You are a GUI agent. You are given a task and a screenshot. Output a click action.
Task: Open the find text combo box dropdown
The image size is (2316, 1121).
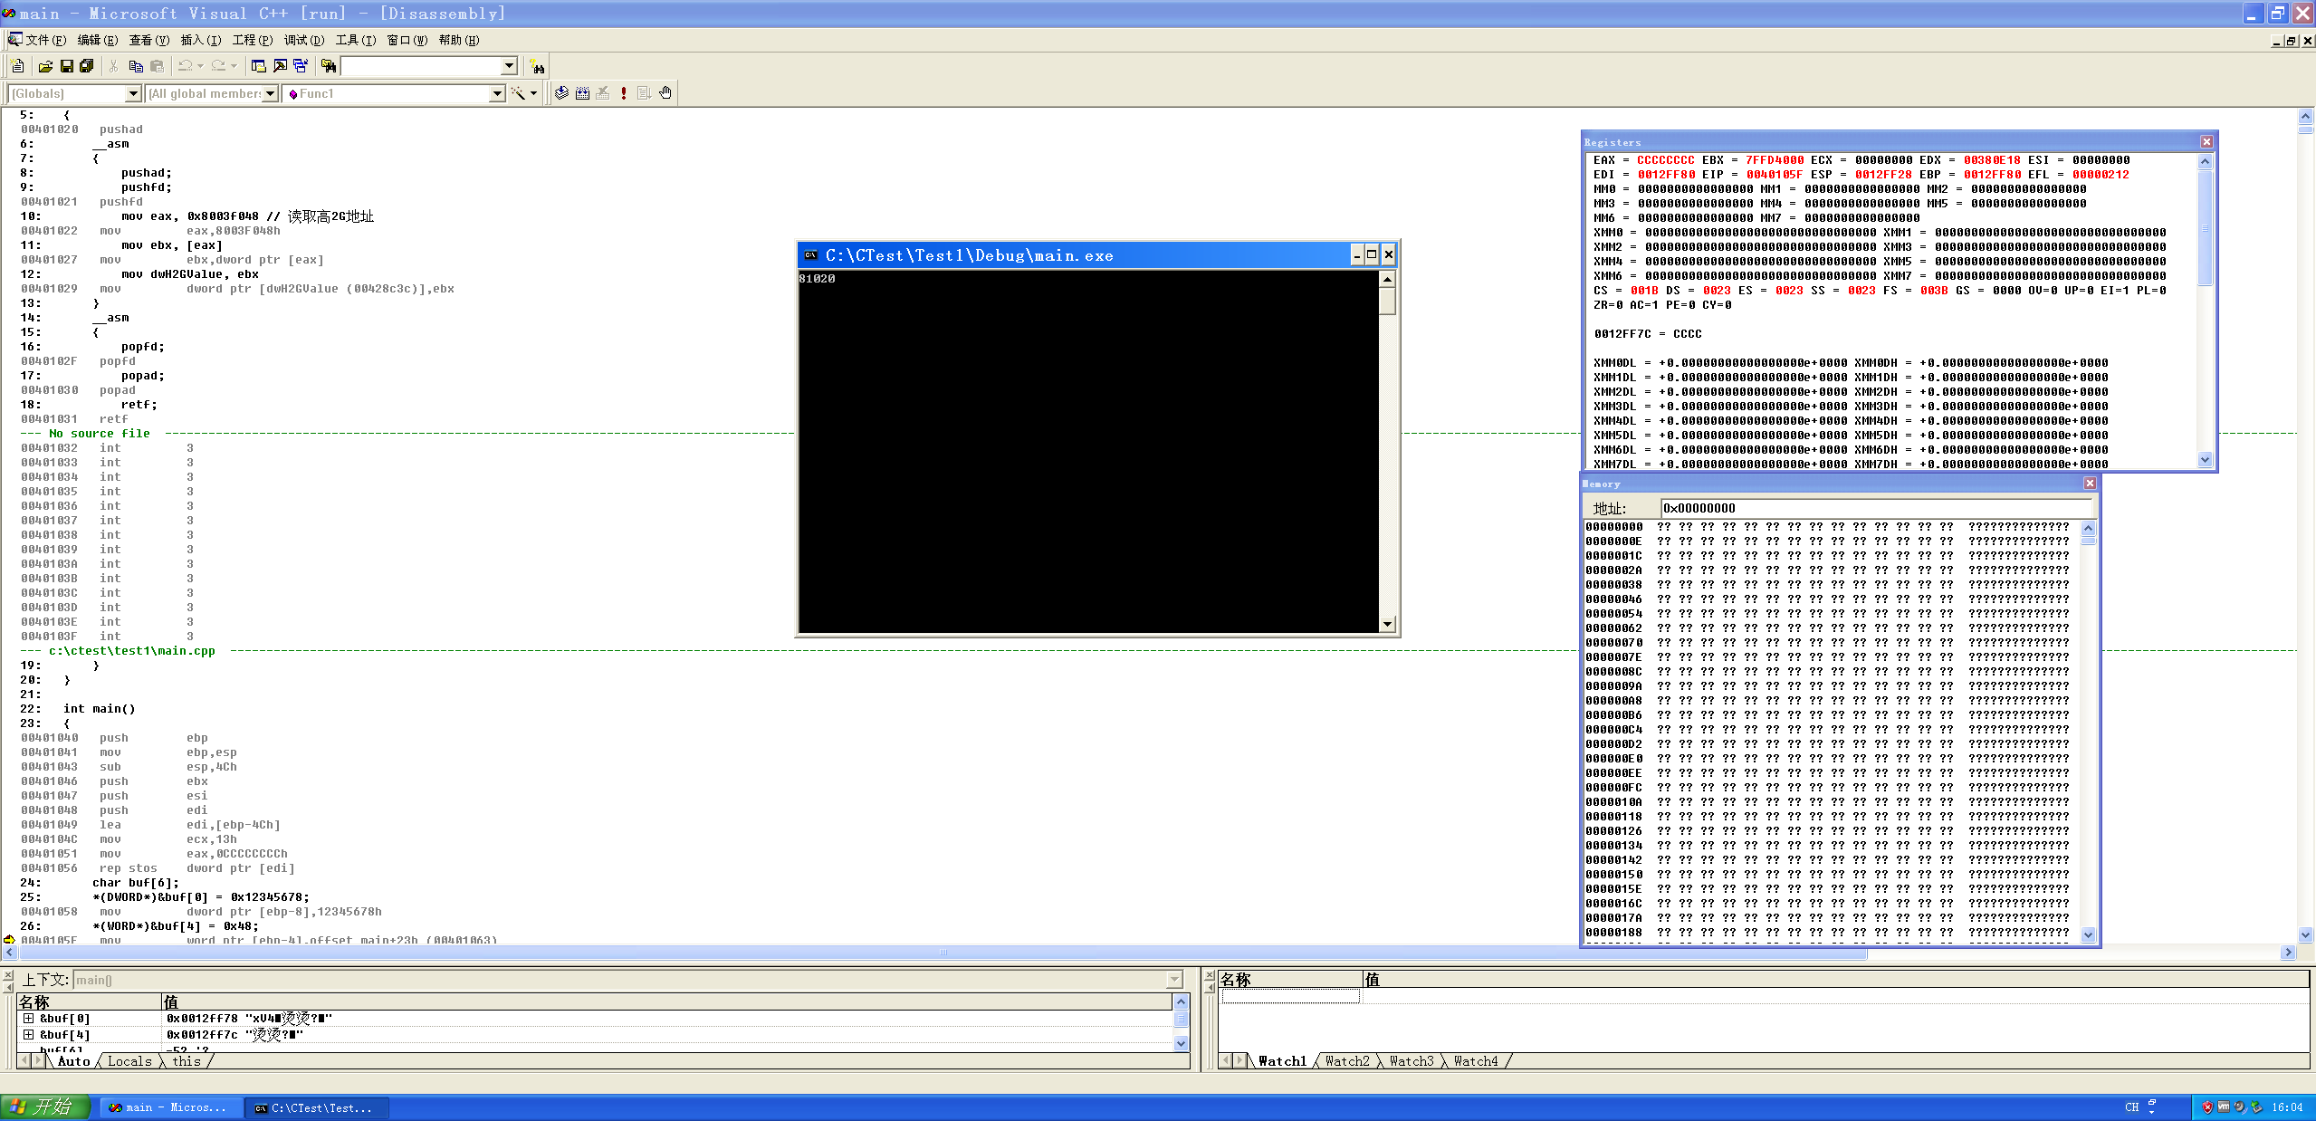(x=509, y=66)
